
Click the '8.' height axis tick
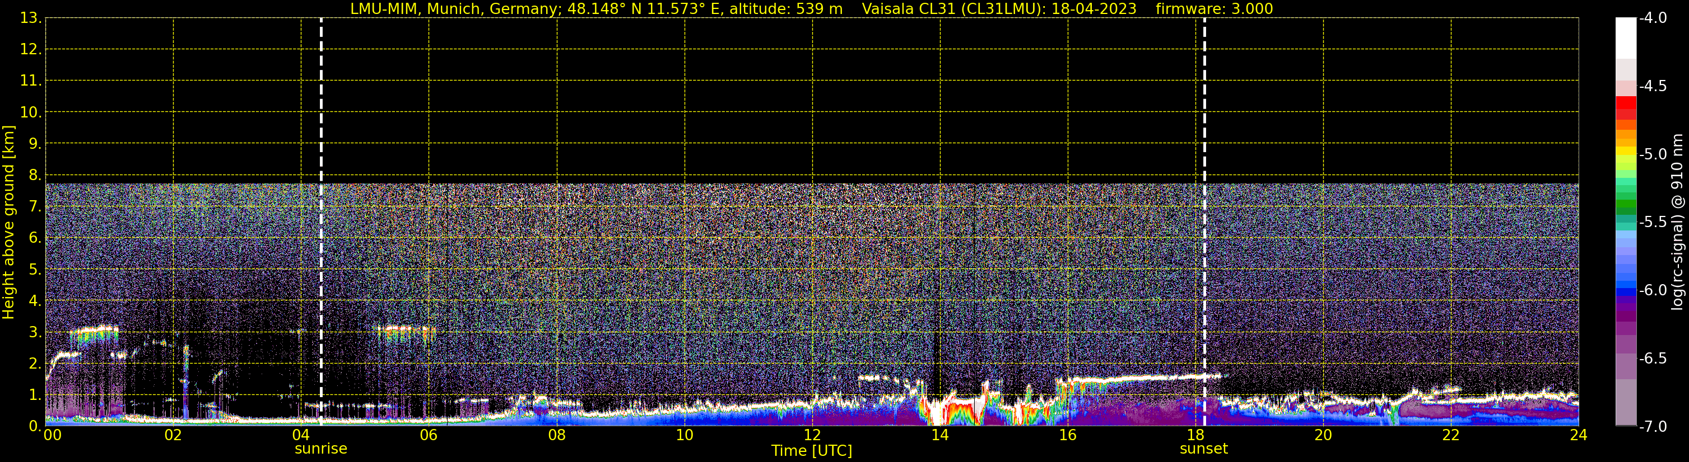35,176
